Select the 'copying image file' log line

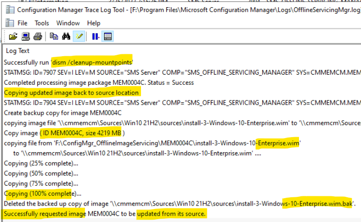pyautogui.click(x=182, y=123)
